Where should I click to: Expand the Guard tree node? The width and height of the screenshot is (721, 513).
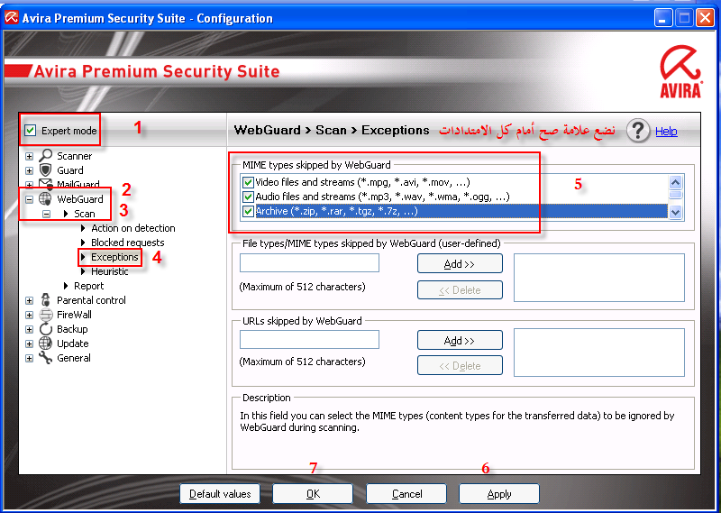pos(30,170)
